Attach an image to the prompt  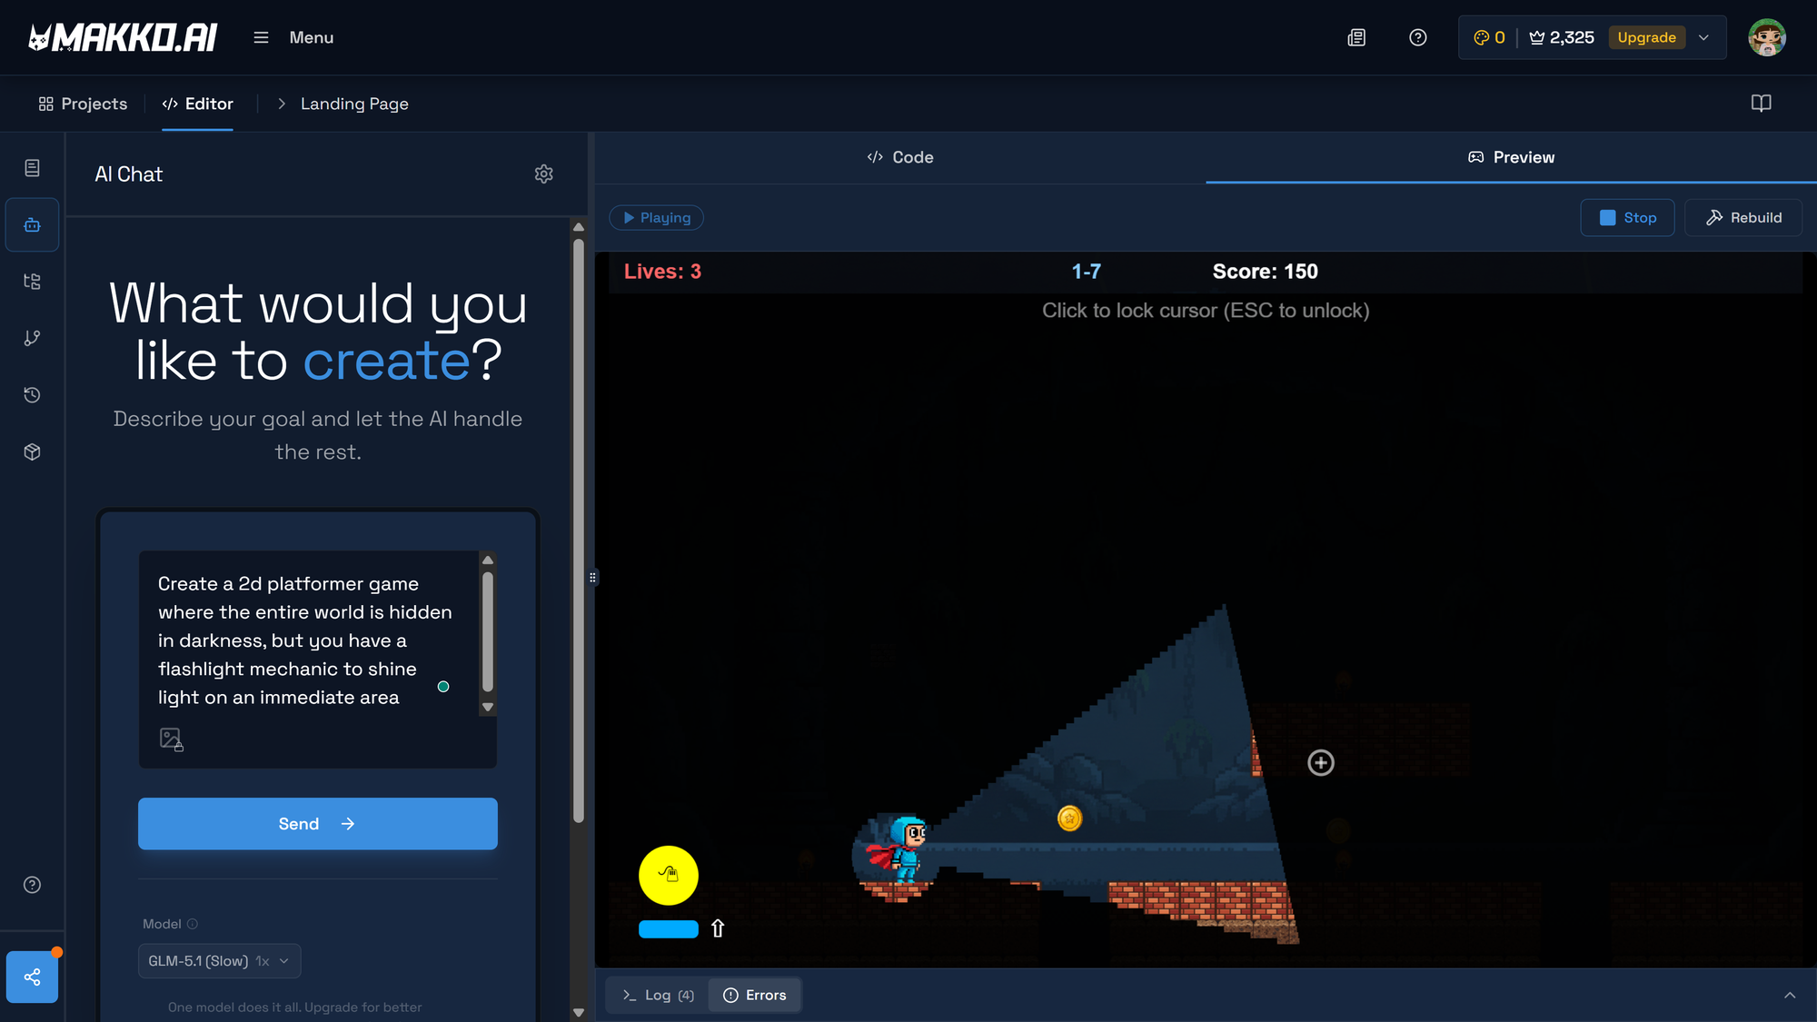[171, 739]
